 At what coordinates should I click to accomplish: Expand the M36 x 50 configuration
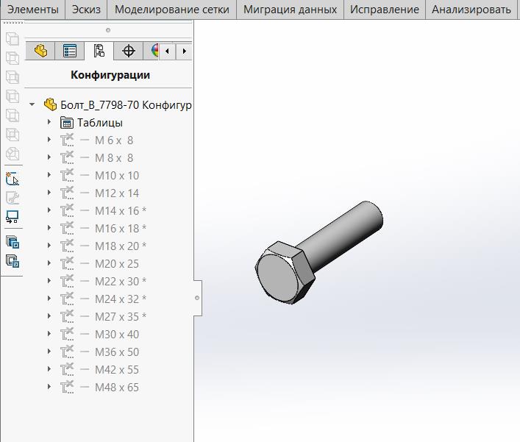click(49, 351)
